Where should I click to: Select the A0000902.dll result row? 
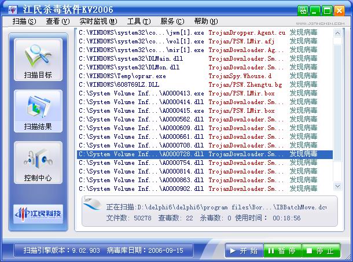point(205,189)
